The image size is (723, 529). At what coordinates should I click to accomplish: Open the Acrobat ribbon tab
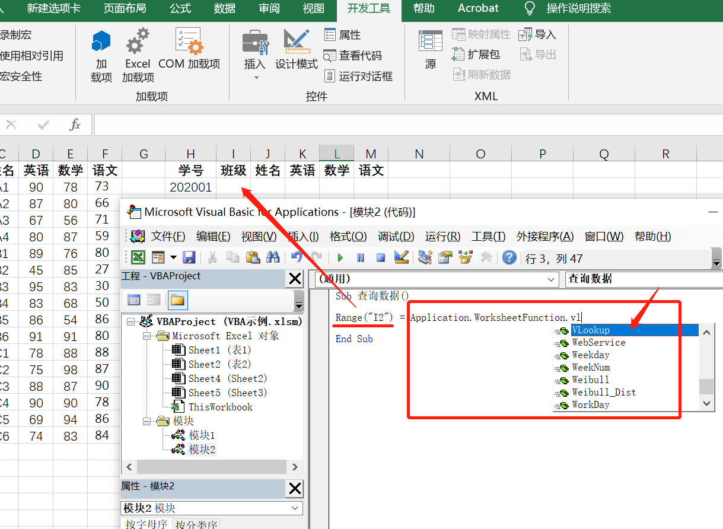(x=478, y=8)
